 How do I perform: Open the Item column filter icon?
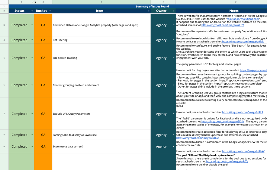[x=149, y=11]
